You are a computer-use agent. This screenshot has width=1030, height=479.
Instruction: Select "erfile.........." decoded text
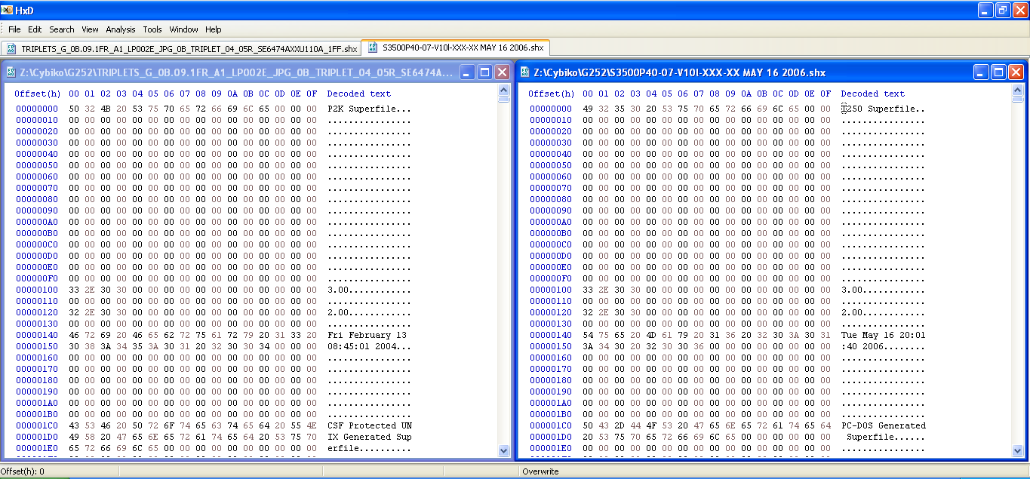pyautogui.click(x=370, y=448)
